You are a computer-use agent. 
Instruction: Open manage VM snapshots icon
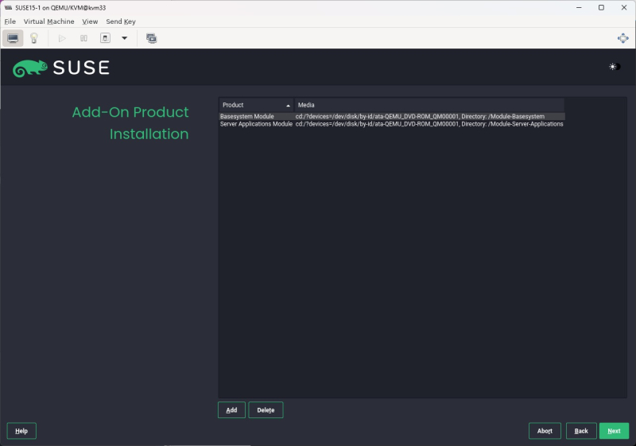pos(151,38)
